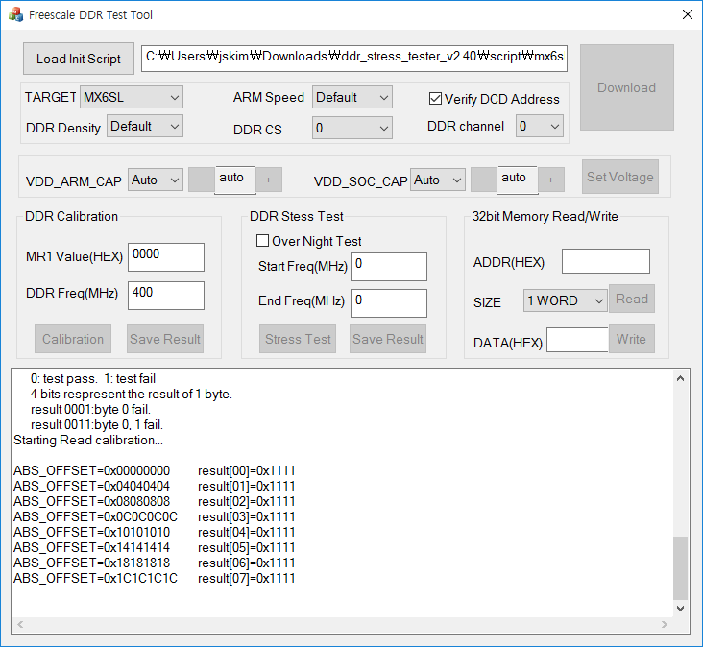Click the Freescale DDR Test Tool app icon
The image size is (703, 647).
pos(15,14)
